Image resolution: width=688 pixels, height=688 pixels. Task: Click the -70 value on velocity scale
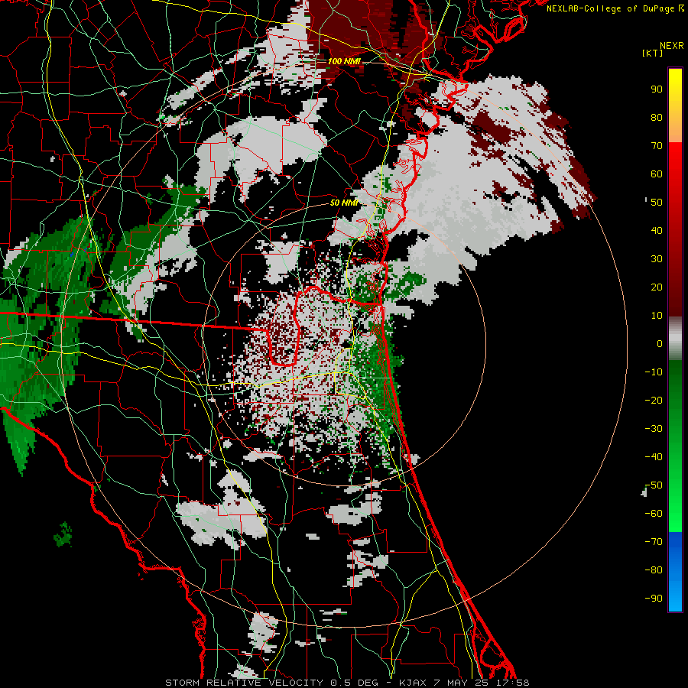click(x=654, y=542)
